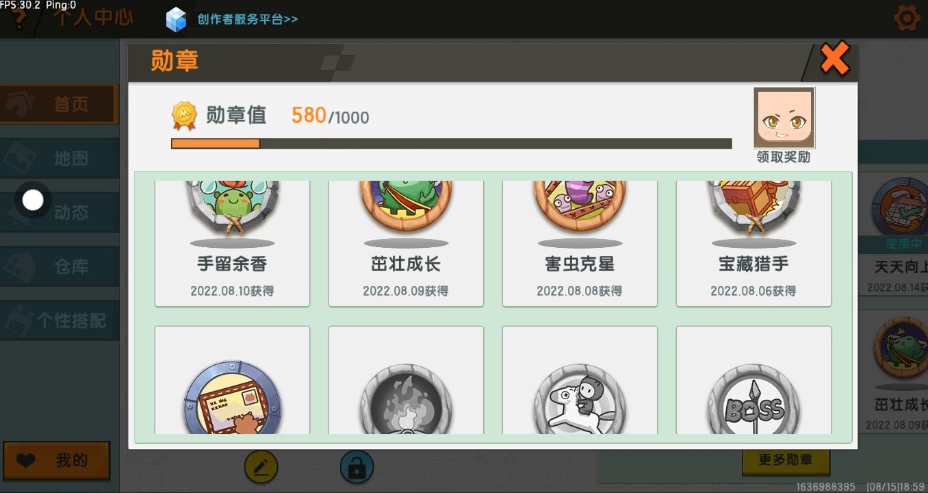
Task: Open the creator service platform cube icon
Action: (176, 19)
